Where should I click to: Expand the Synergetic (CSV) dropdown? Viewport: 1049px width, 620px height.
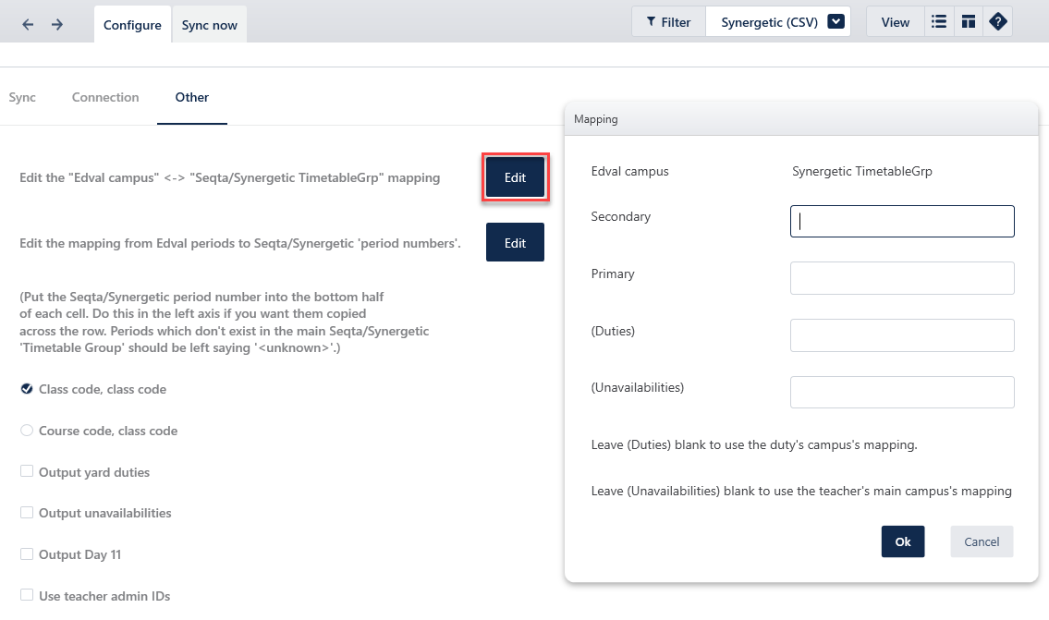[836, 22]
